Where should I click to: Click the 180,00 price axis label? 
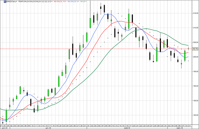[x=194, y=115]
